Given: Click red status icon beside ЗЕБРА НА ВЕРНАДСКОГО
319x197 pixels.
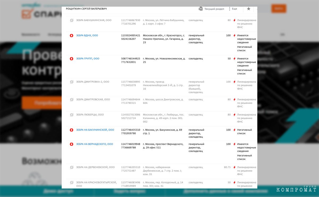Looking at the screenshot, I should tap(72, 144).
